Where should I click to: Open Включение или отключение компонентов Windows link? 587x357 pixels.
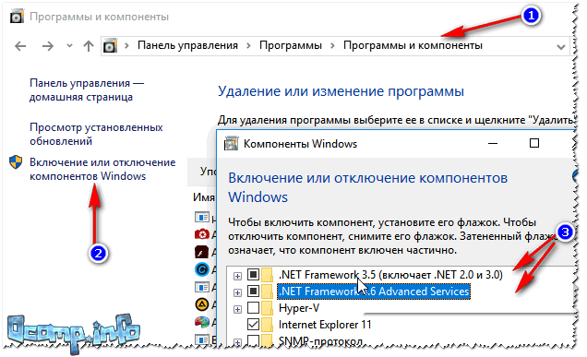pos(102,169)
